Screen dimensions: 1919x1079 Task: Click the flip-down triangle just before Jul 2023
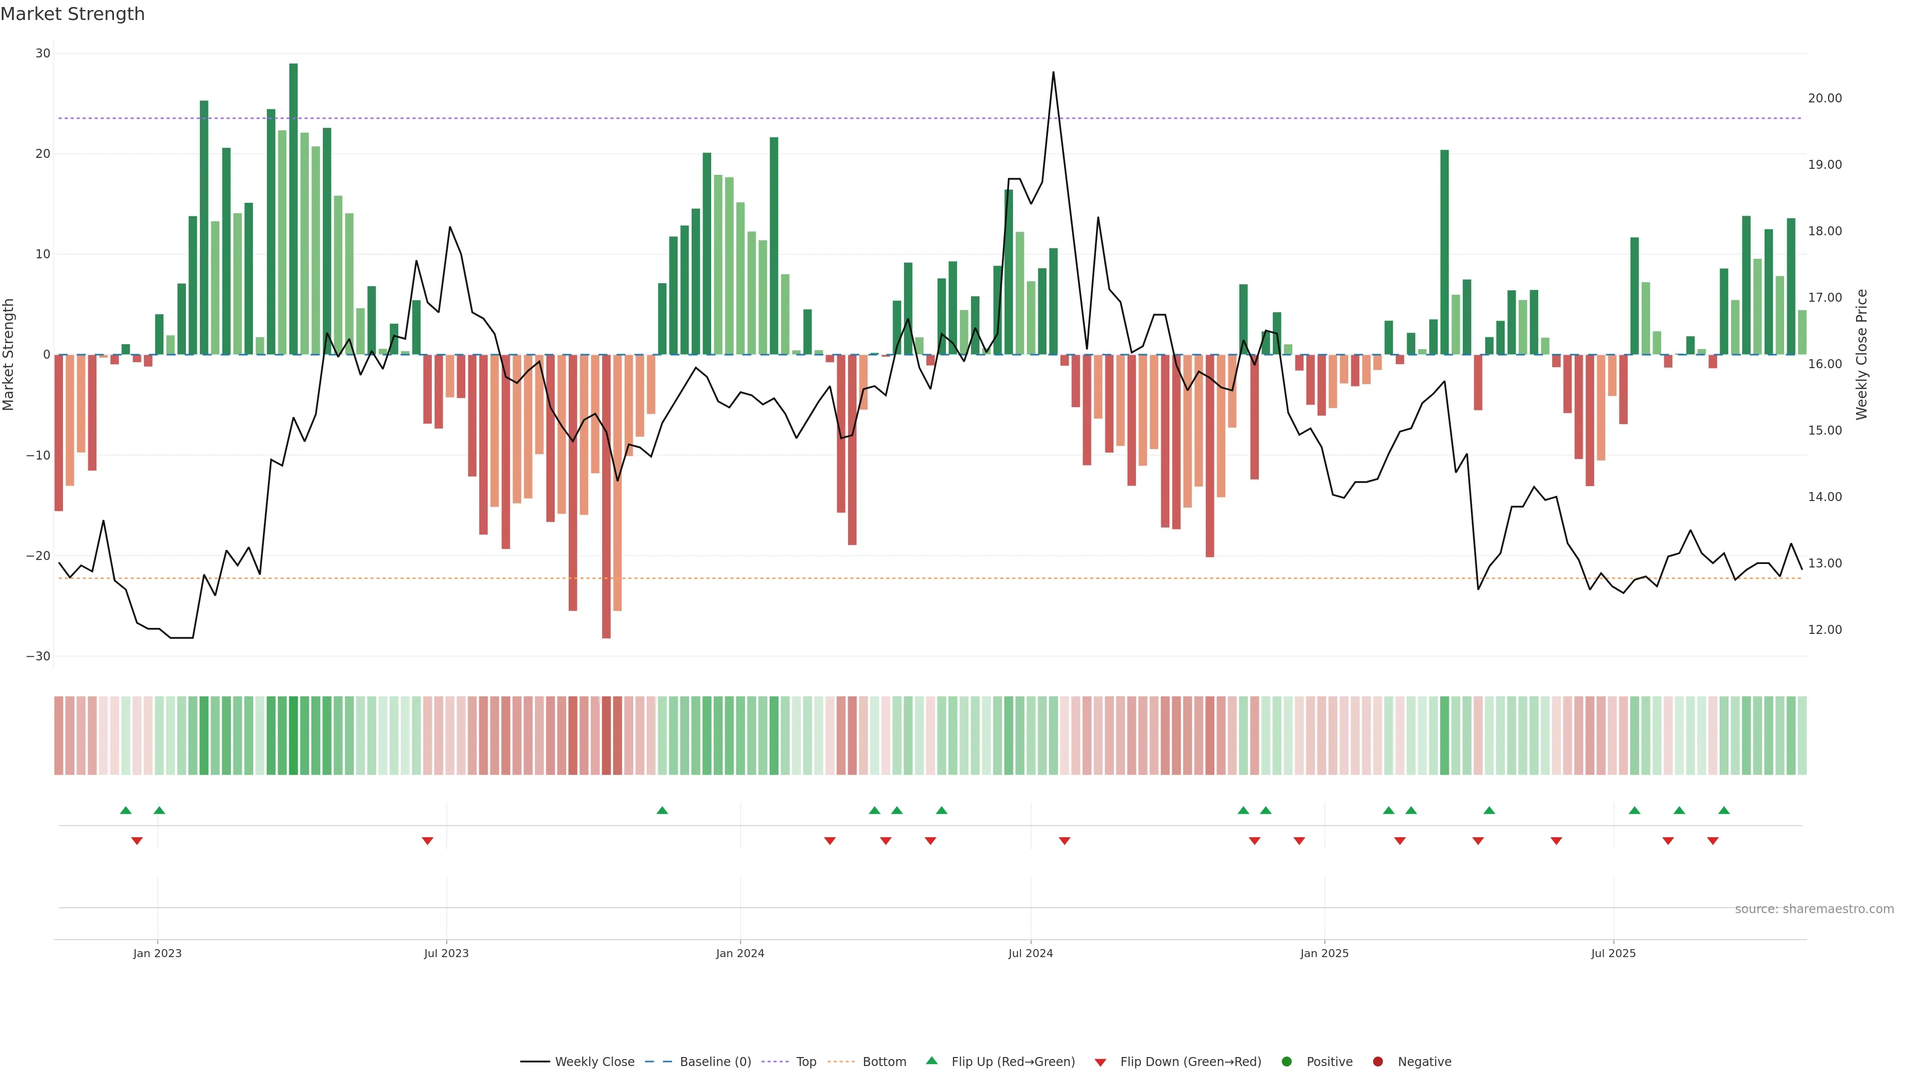pos(428,841)
